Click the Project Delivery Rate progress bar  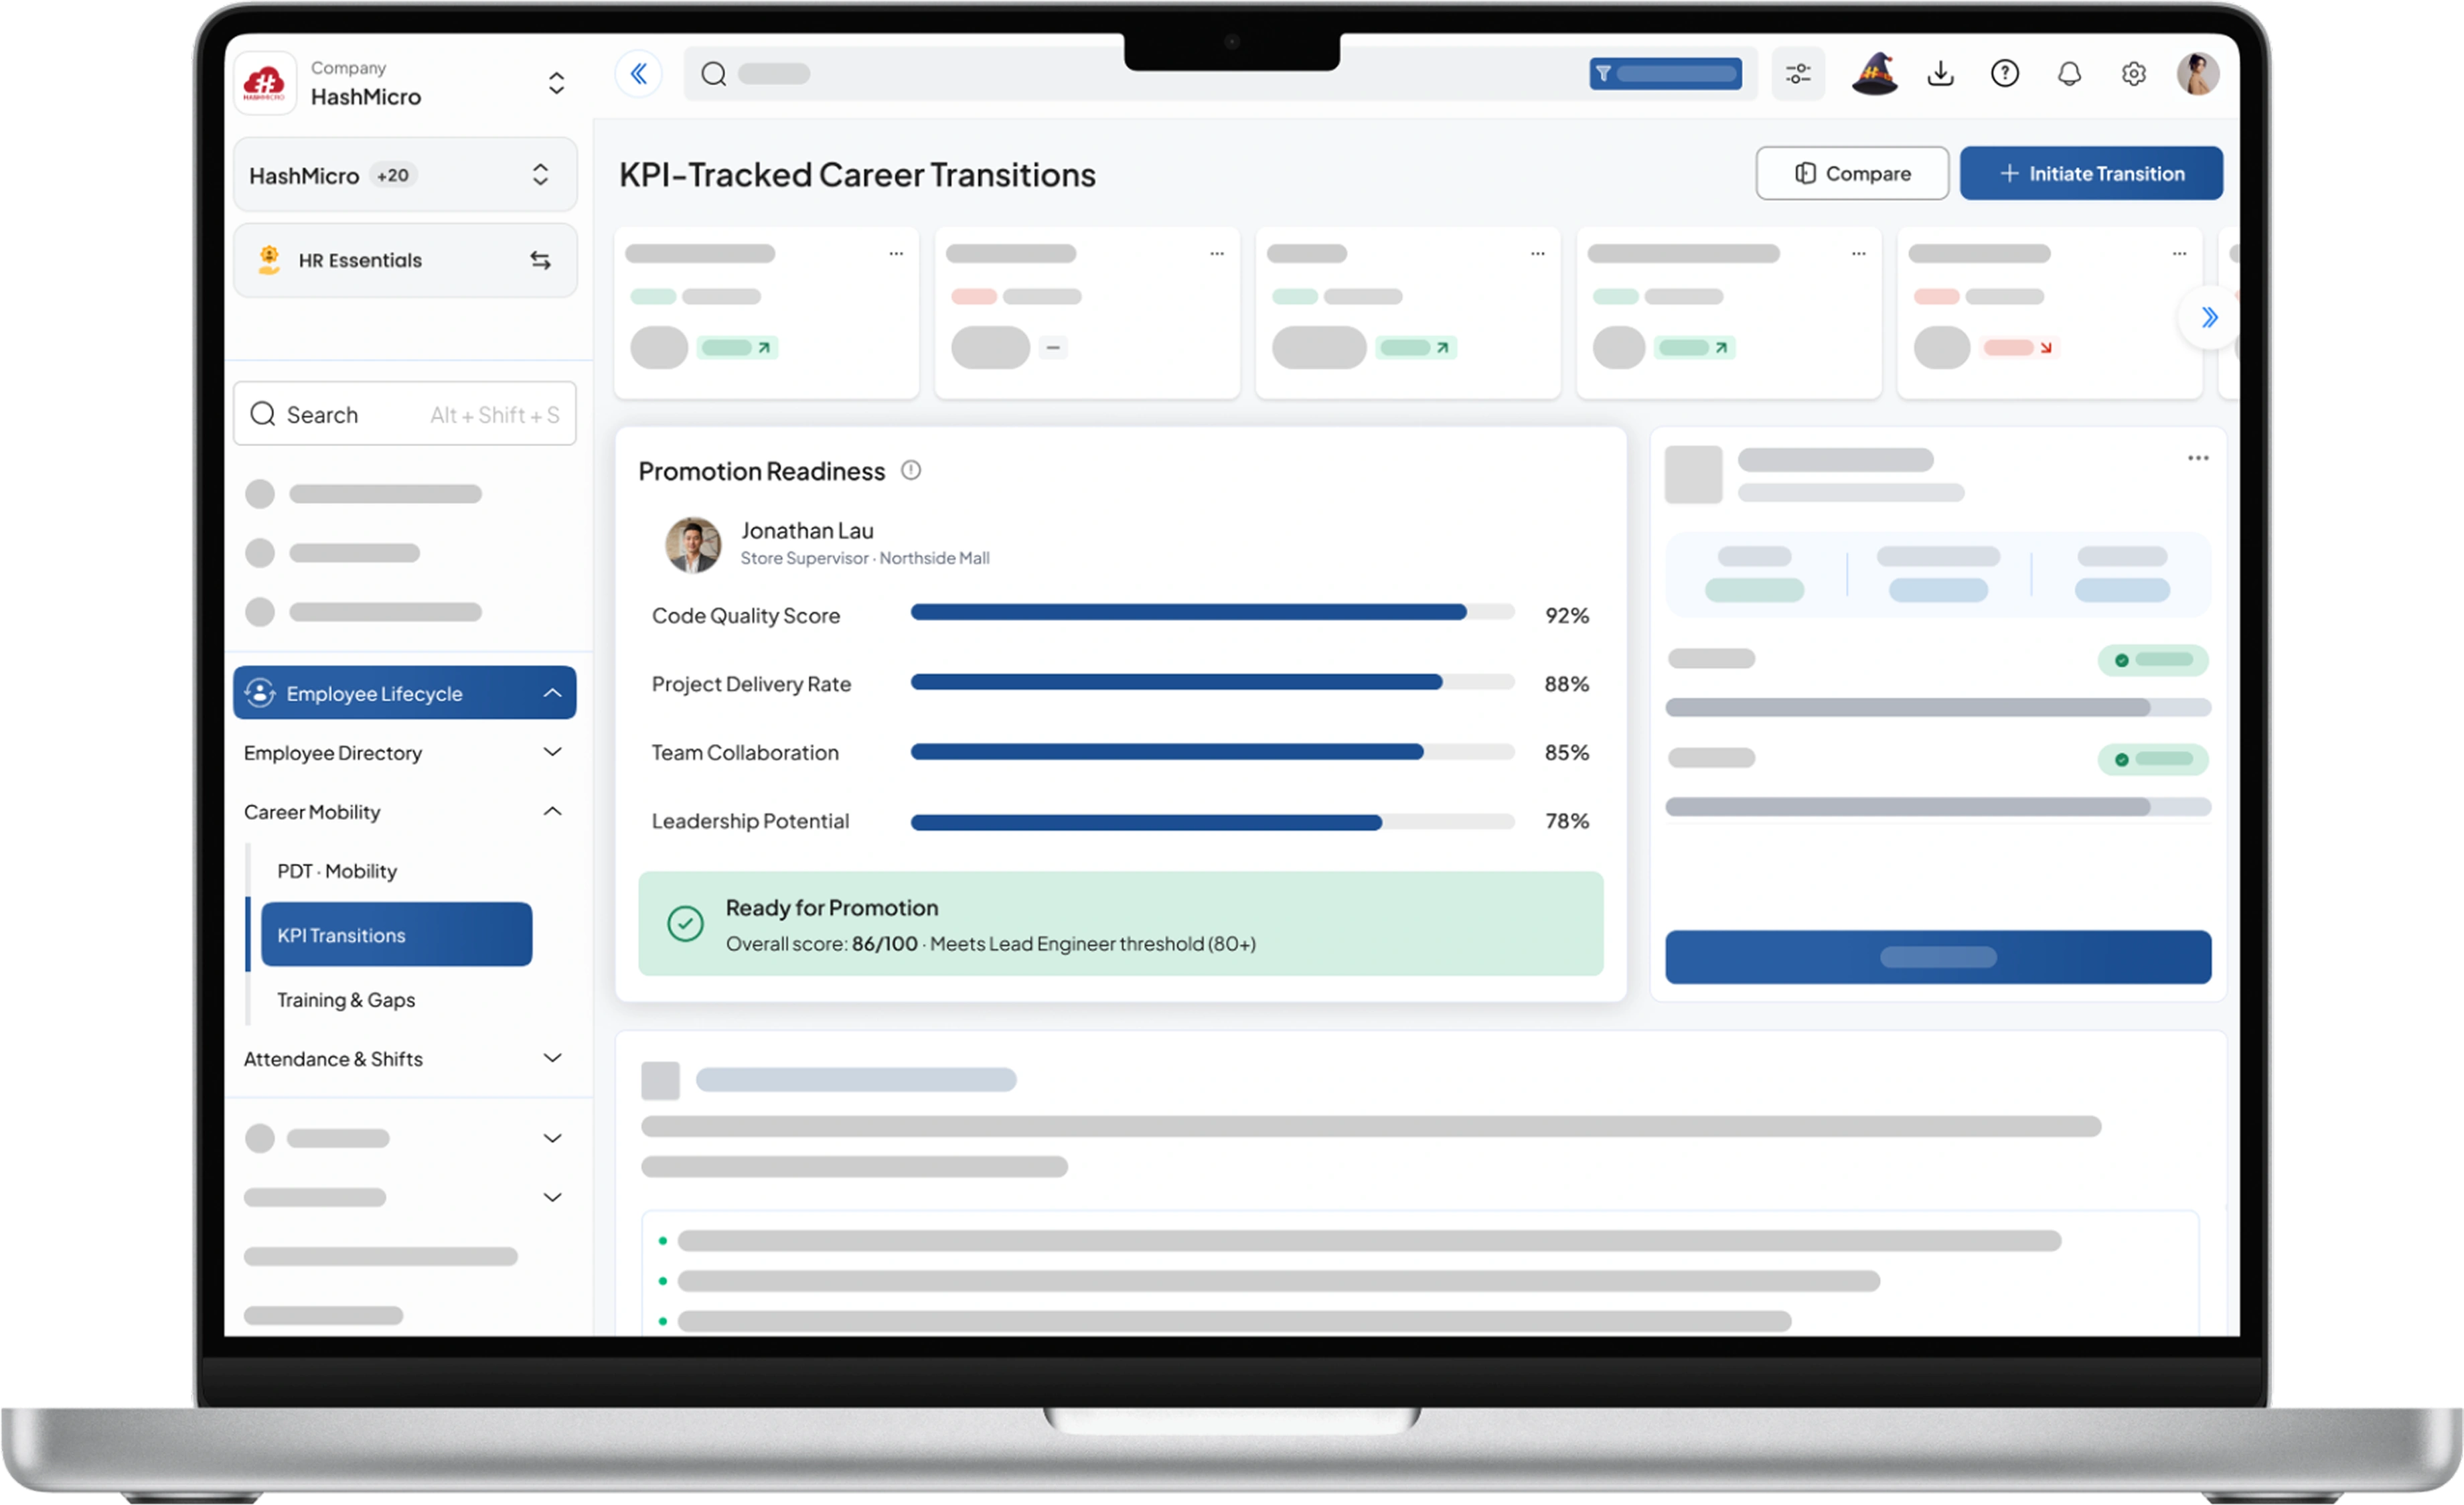click(1212, 682)
